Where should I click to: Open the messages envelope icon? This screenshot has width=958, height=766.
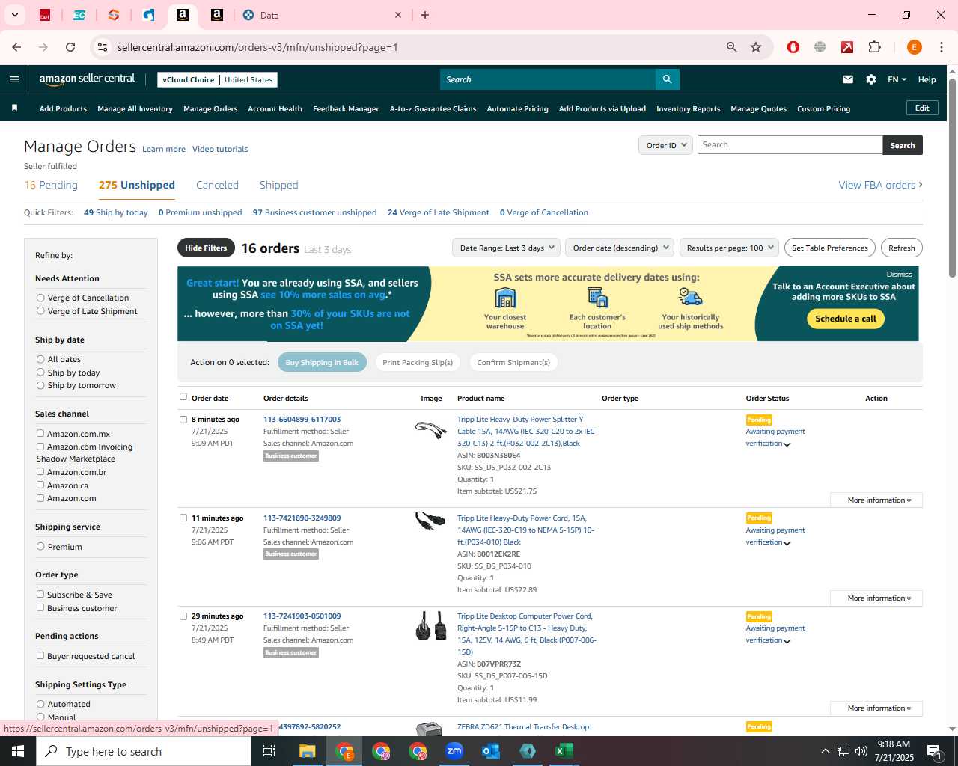point(848,79)
